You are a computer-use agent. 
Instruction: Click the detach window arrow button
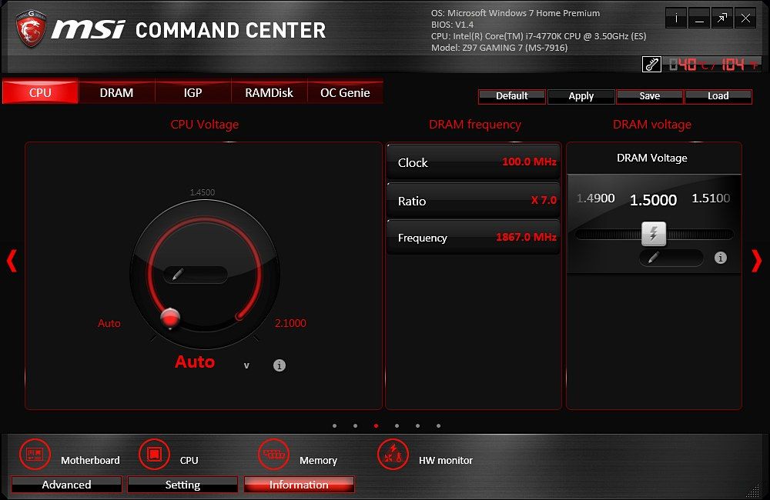[722, 18]
